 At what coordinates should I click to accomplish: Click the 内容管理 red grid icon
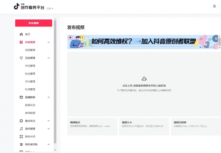point(21,42)
